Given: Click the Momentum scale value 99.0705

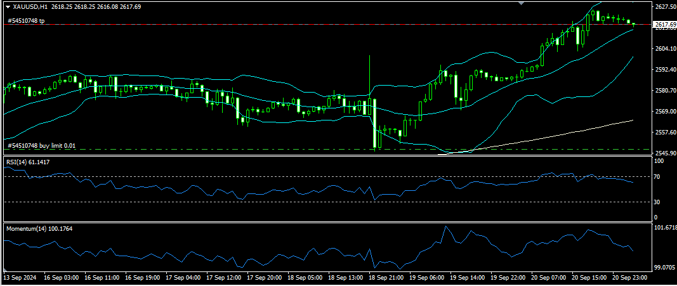Looking at the screenshot, I should coord(665,268).
